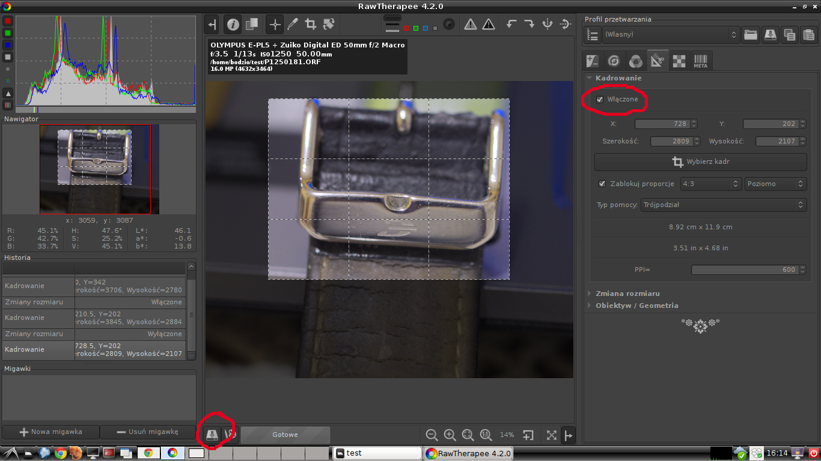Switch to the META tab
Screen dimensions: 821x461
click(700, 61)
